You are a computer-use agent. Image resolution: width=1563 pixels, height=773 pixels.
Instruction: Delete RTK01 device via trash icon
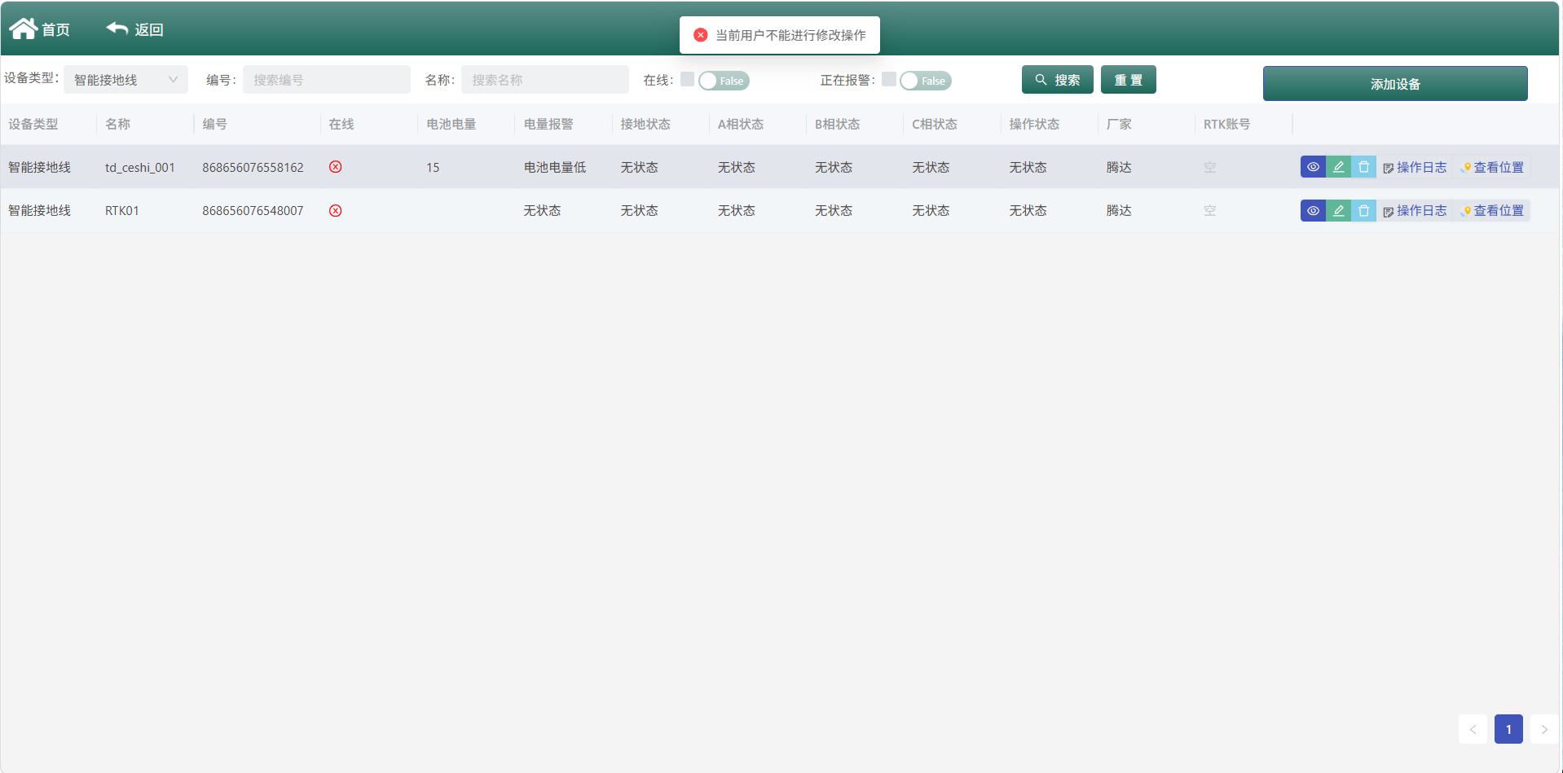[x=1363, y=210]
